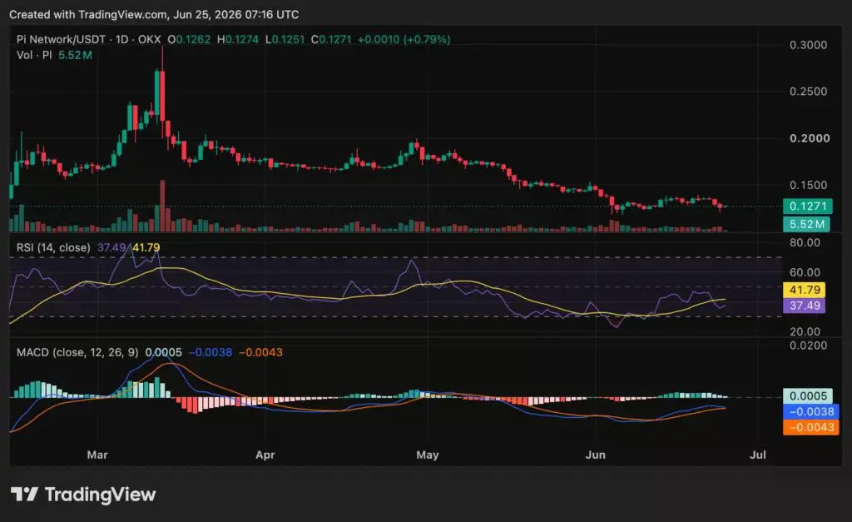Click the purple RSI value 37.49 in legend
This screenshot has height=522, width=852.
click(x=111, y=247)
